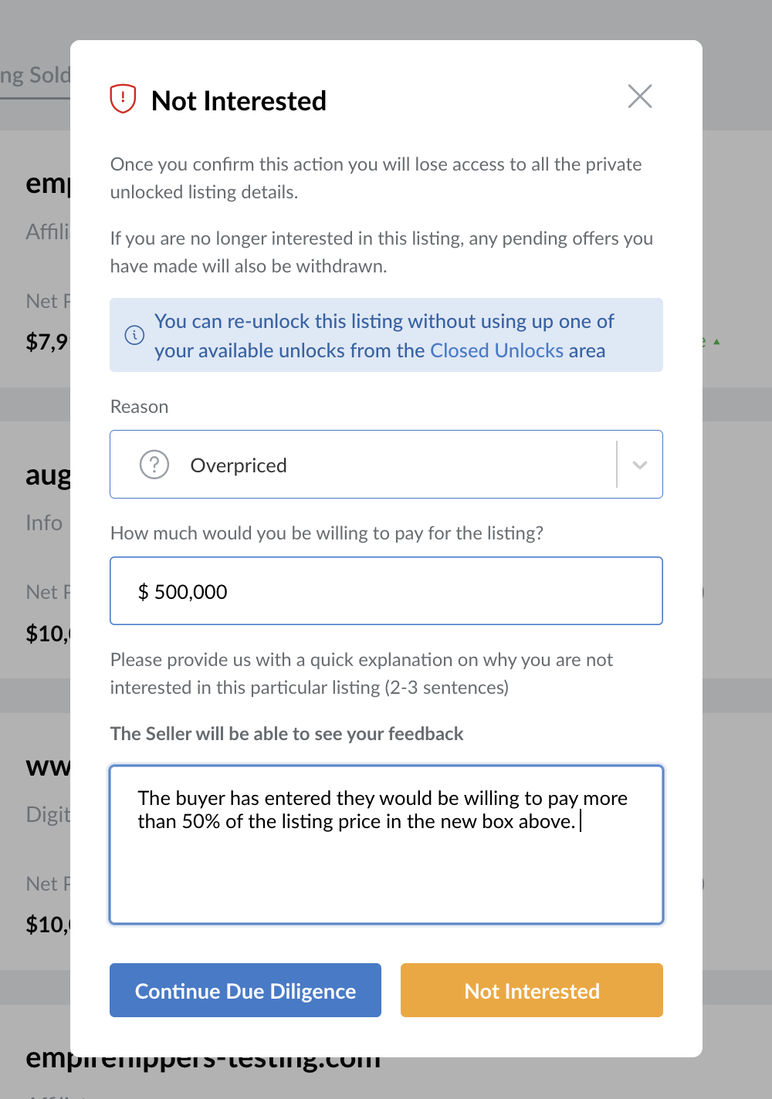
Task: Click the question mark icon beside Overpriced
Action: 154,465
